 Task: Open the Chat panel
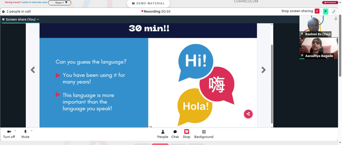(x=175, y=134)
